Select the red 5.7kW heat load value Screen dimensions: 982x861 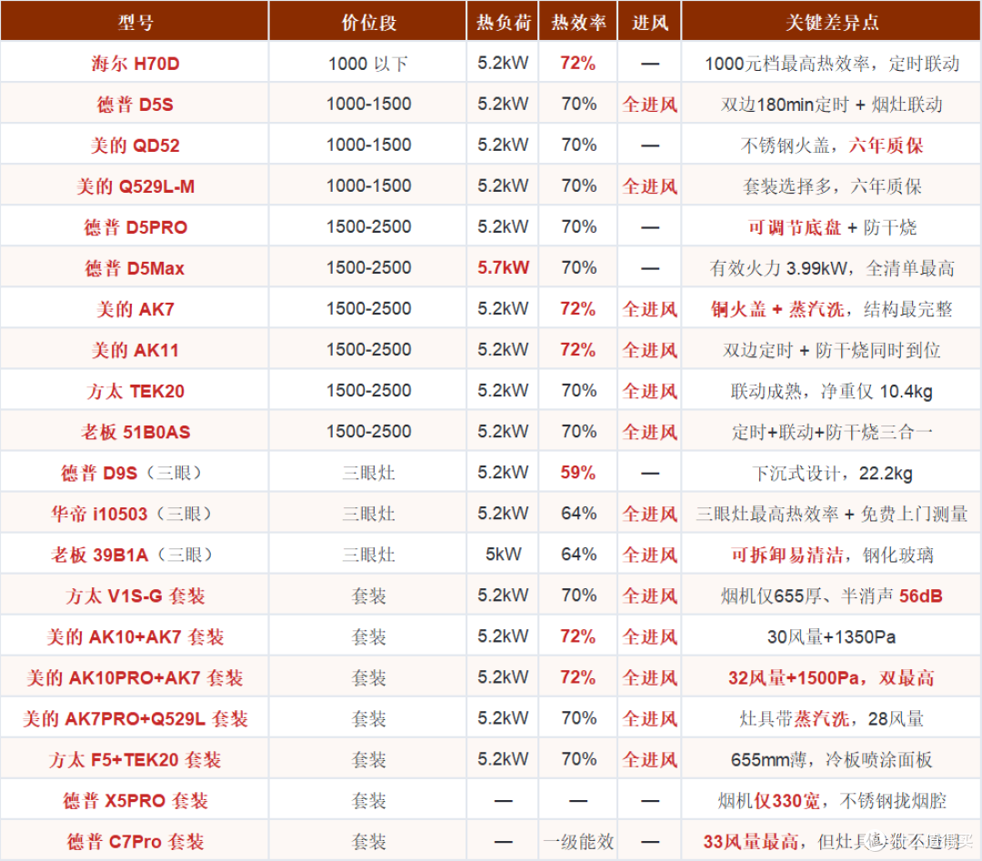[x=503, y=268]
